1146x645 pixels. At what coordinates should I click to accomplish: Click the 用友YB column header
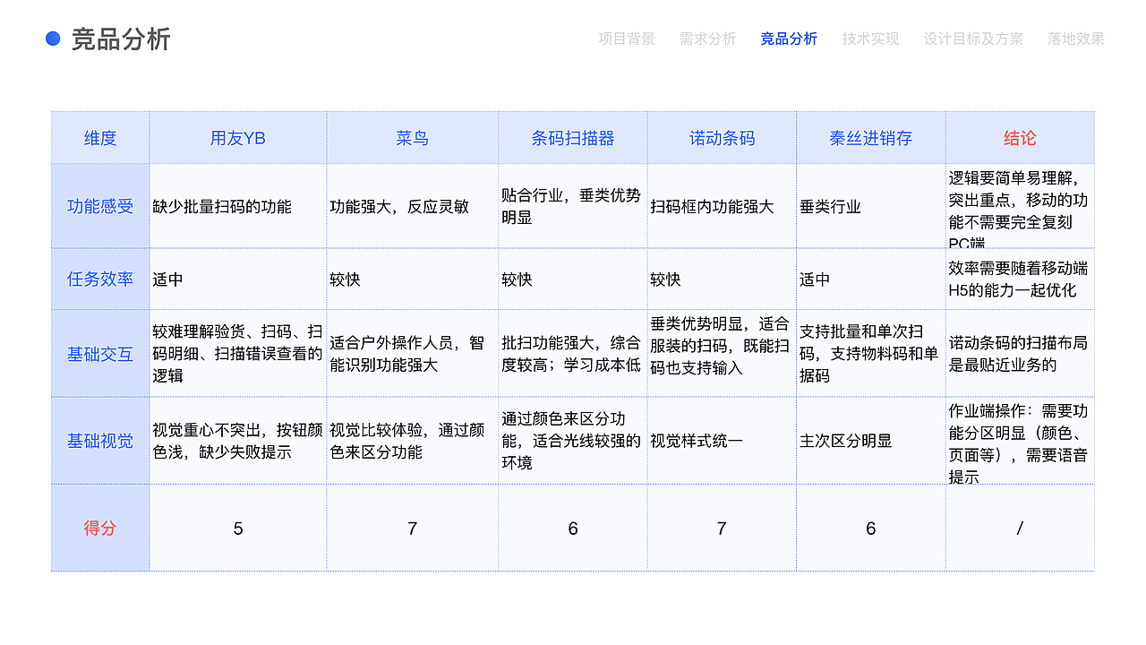237,137
